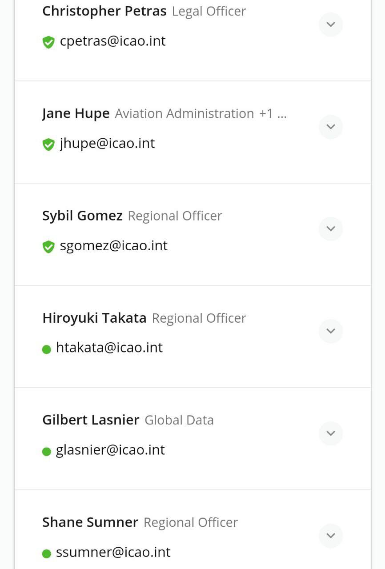Screen dimensions: 385x569
Task: Expand Gilbert Lasnier entry chevron
Action: [331, 433]
